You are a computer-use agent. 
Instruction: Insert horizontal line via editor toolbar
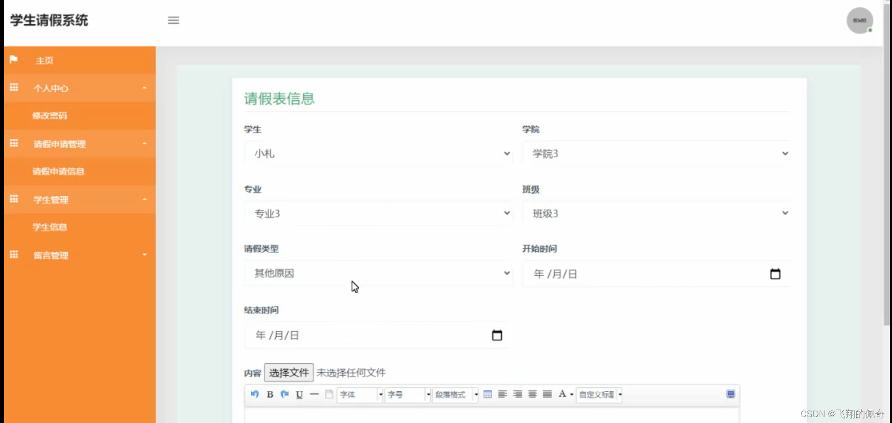[x=314, y=394]
